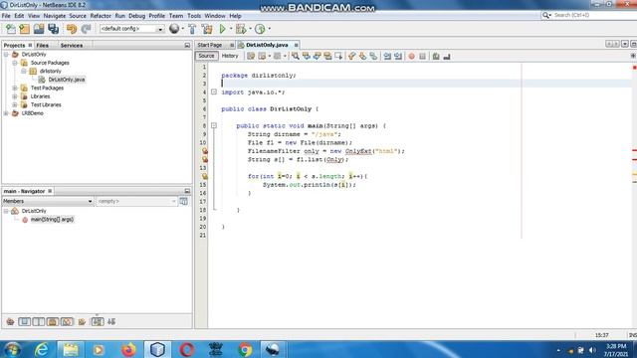Click the Stop Macro Recording square icon
The image size is (637, 358).
(x=422, y=57)
